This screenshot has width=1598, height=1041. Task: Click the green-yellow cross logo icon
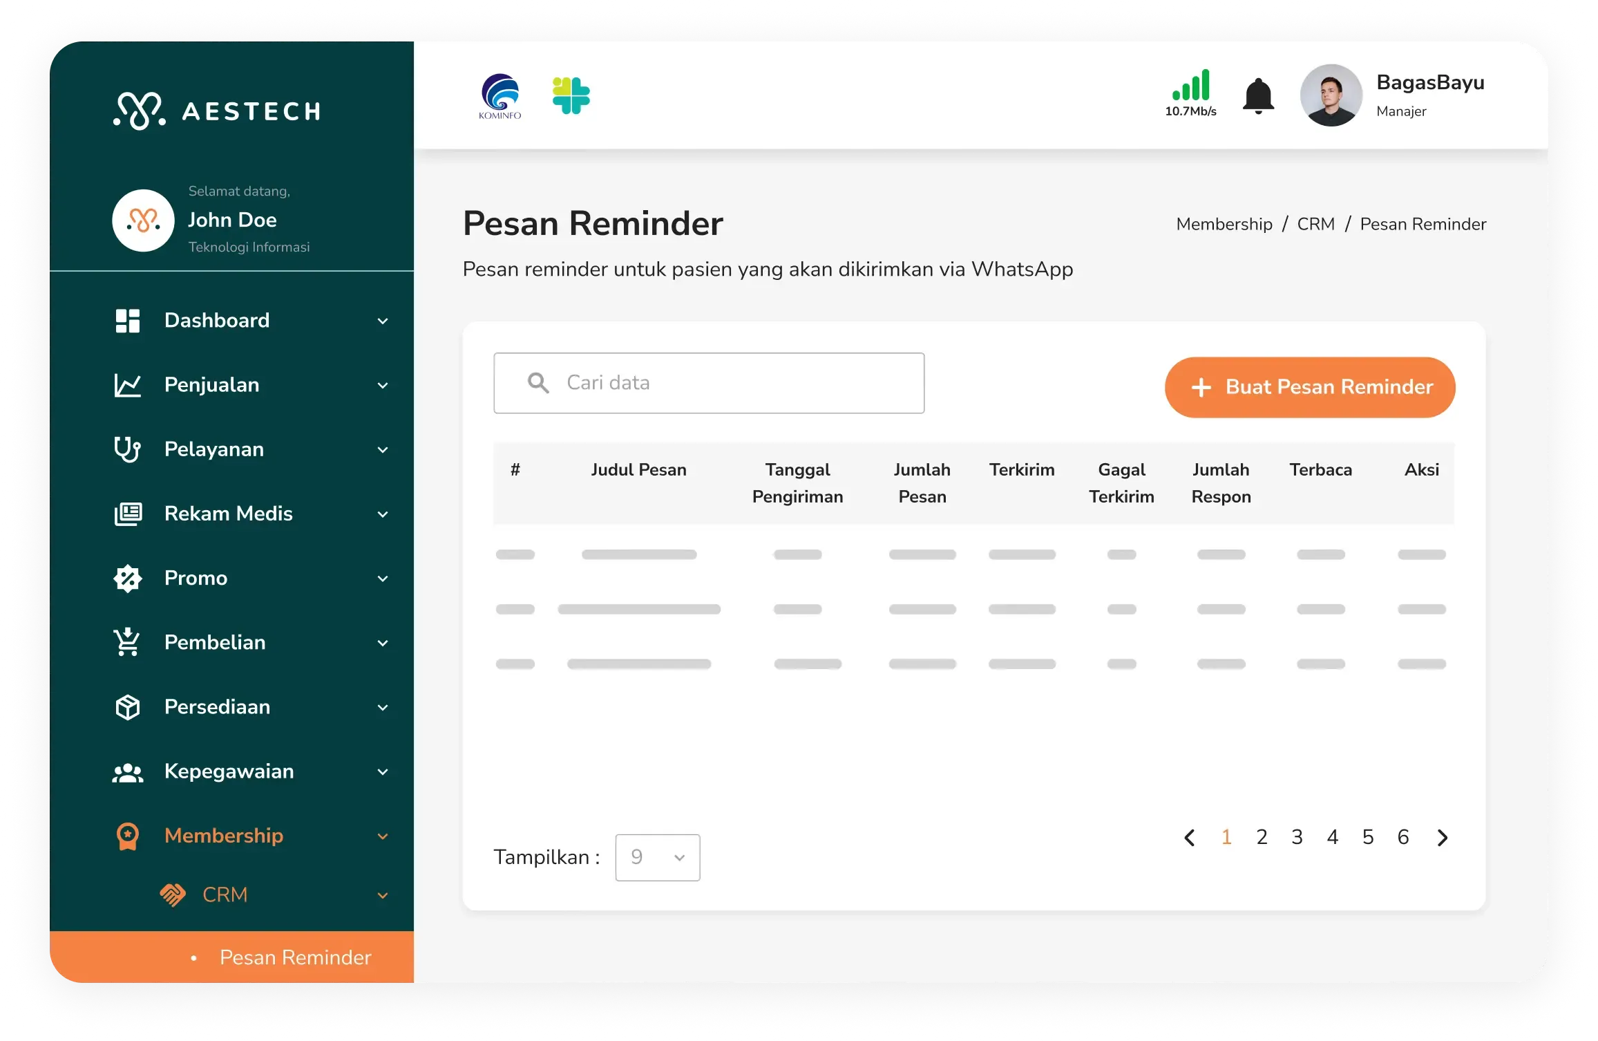(571, 95)
